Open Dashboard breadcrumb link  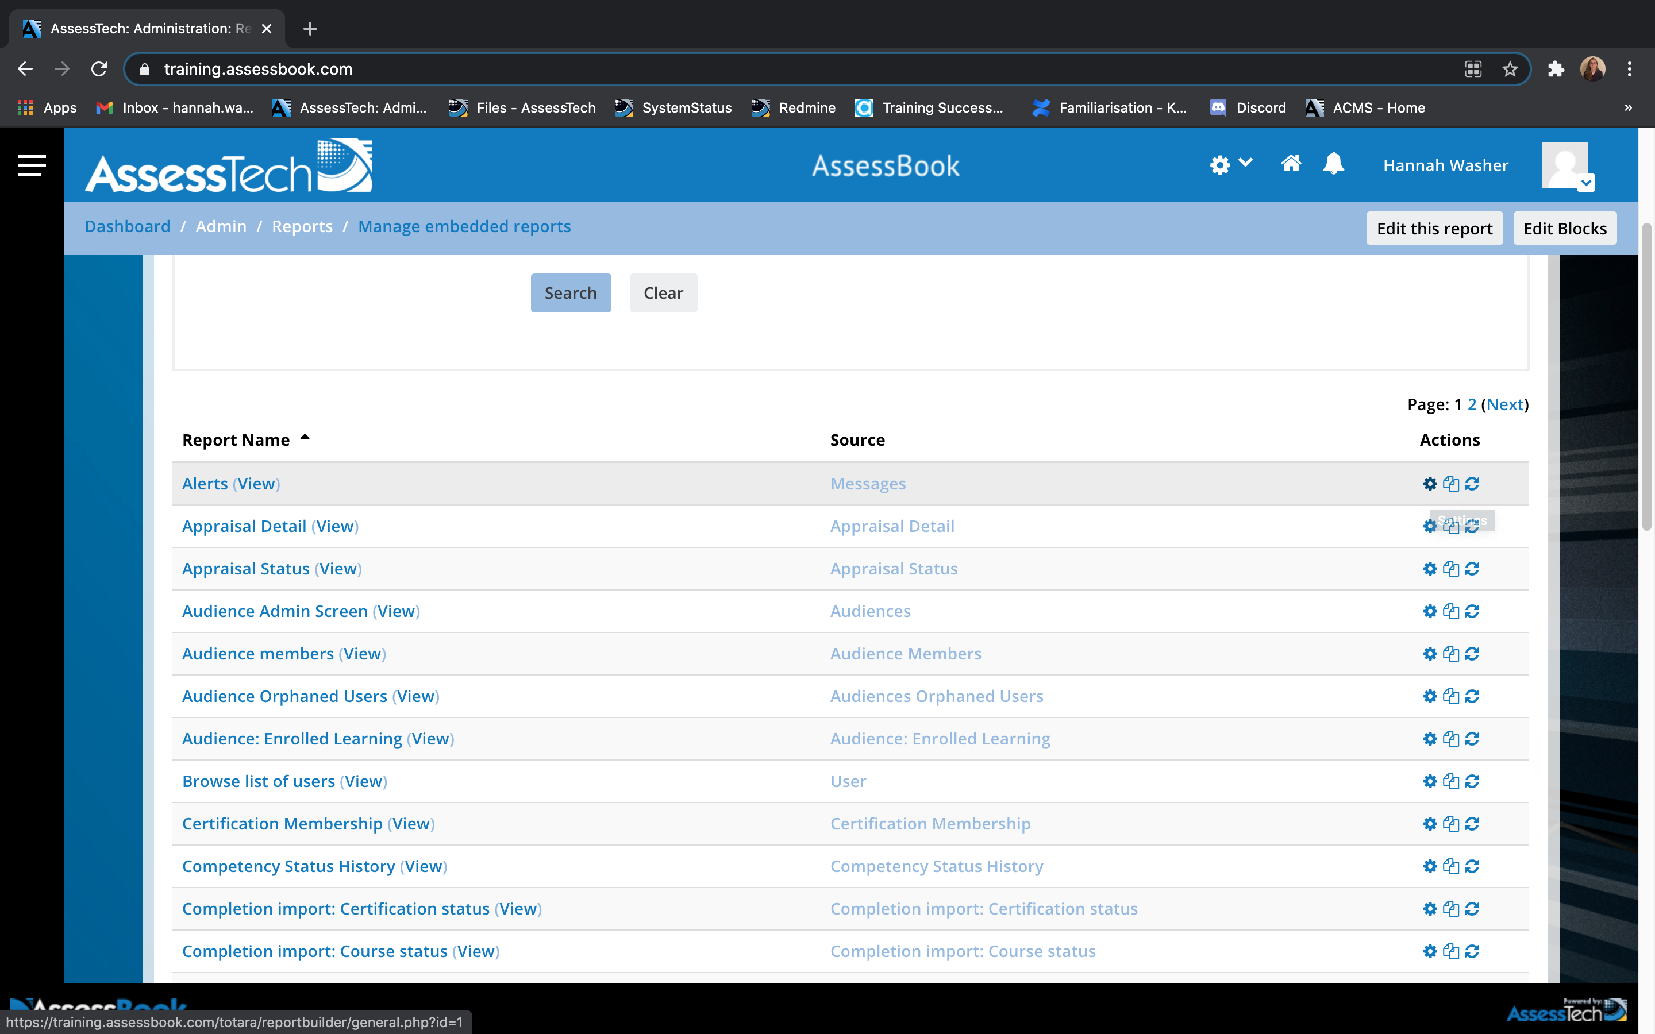[x=127, y=226]
